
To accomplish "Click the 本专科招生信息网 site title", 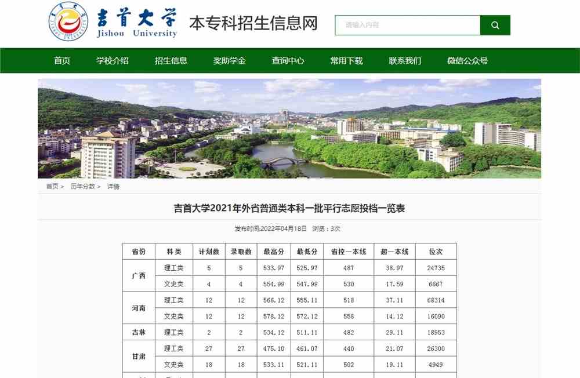I will (x=253, y=23).
